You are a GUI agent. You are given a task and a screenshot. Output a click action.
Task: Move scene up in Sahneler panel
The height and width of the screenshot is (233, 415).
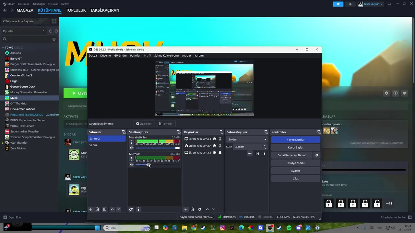[x=112, y=209]
